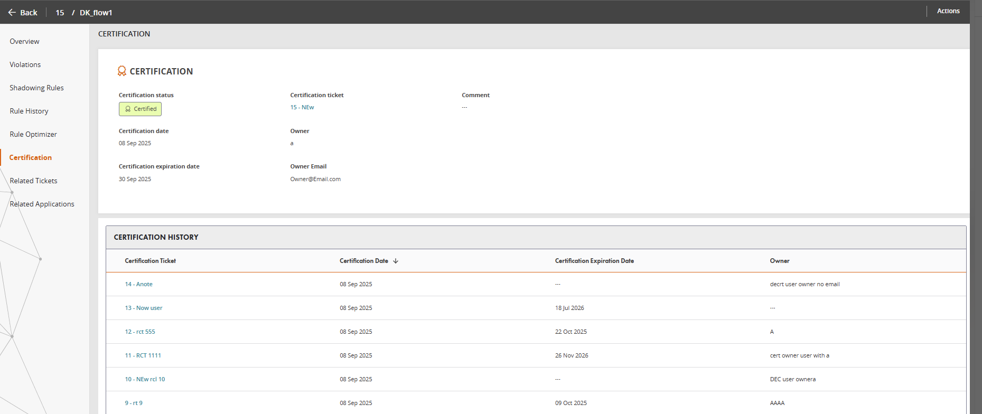Open Shadowing Rules section

(36, 88)
